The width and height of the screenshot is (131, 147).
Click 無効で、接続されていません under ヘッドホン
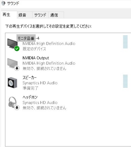[x=44, y=108]
